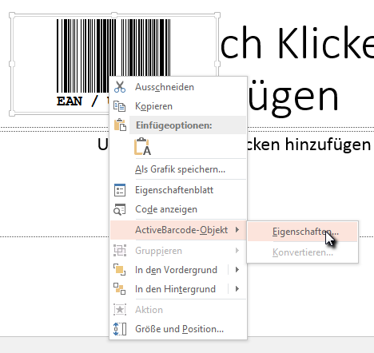Click In den Vordergrund entry text

[176, 270]
